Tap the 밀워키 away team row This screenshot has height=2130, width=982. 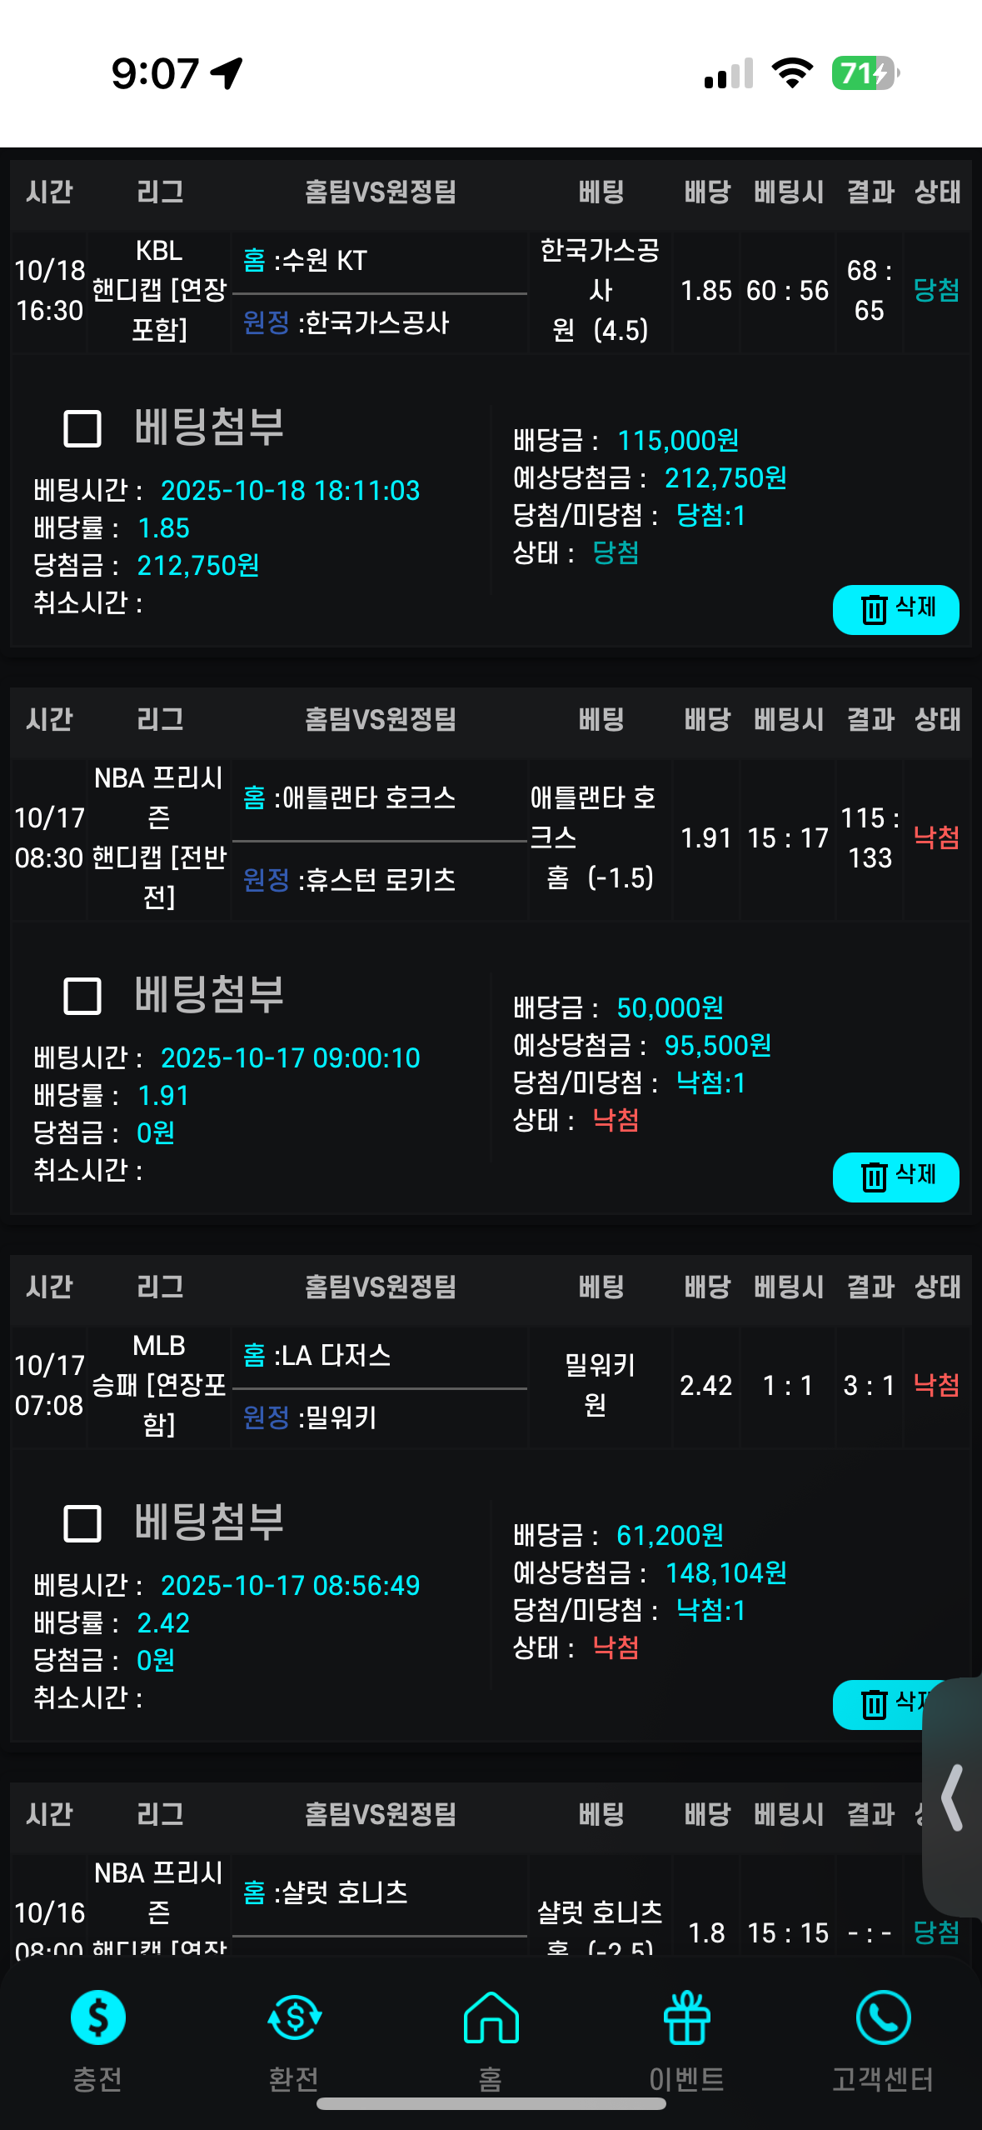click(379, 1417)
